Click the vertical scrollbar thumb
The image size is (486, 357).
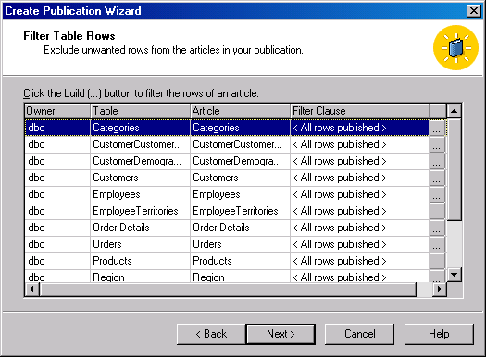pyautogui.click(x=455, y=169)
